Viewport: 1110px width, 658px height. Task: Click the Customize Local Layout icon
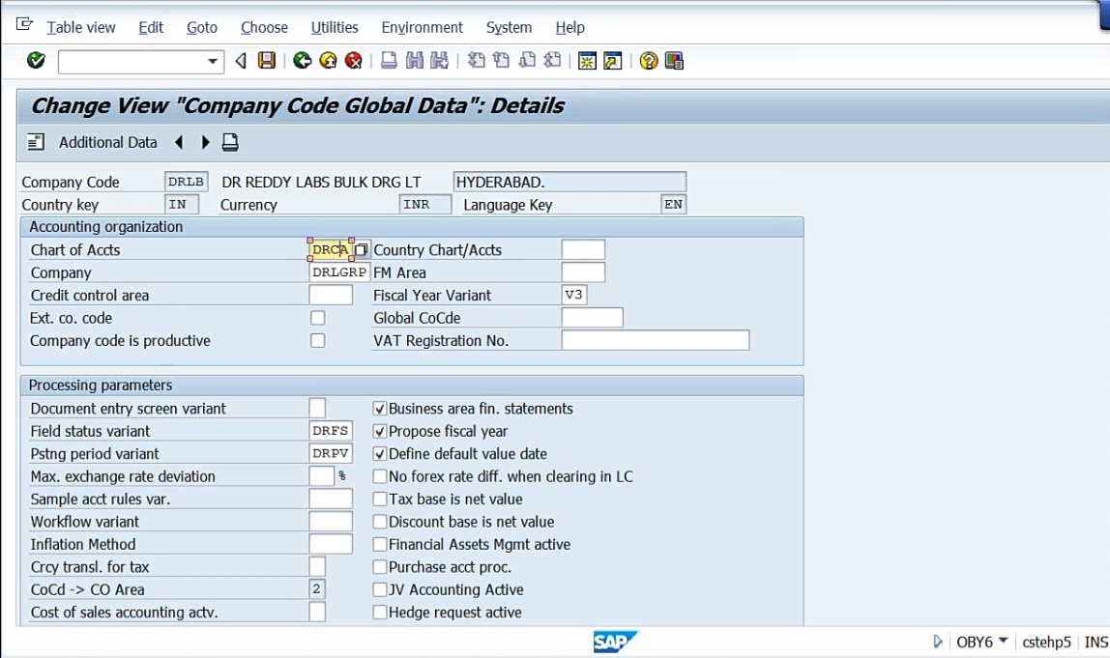tap(674, 61)
